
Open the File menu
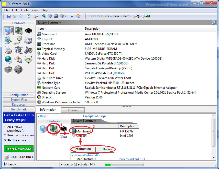click(6, 10)
